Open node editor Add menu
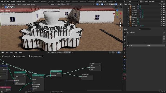The height and width of the screenshot is (93, 166). pyautogui.click(x=16, y=52)
